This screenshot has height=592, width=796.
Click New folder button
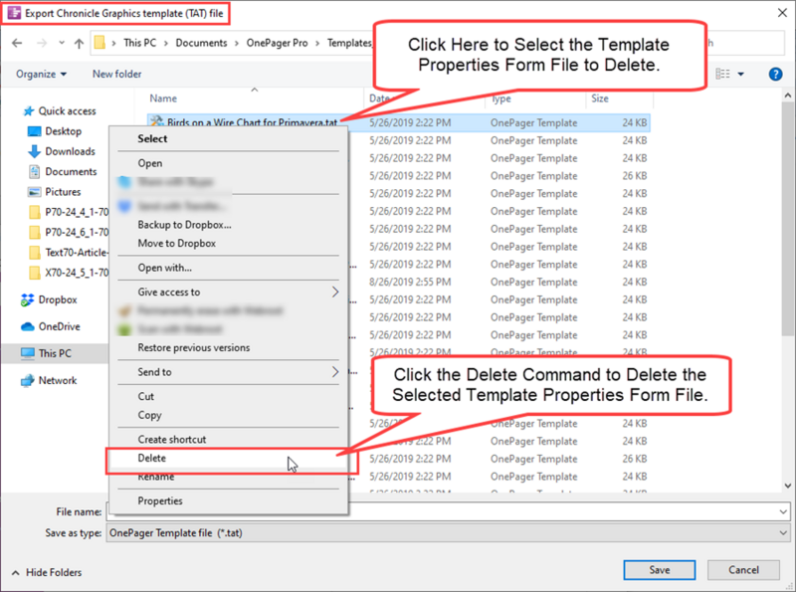click(116, 75)
